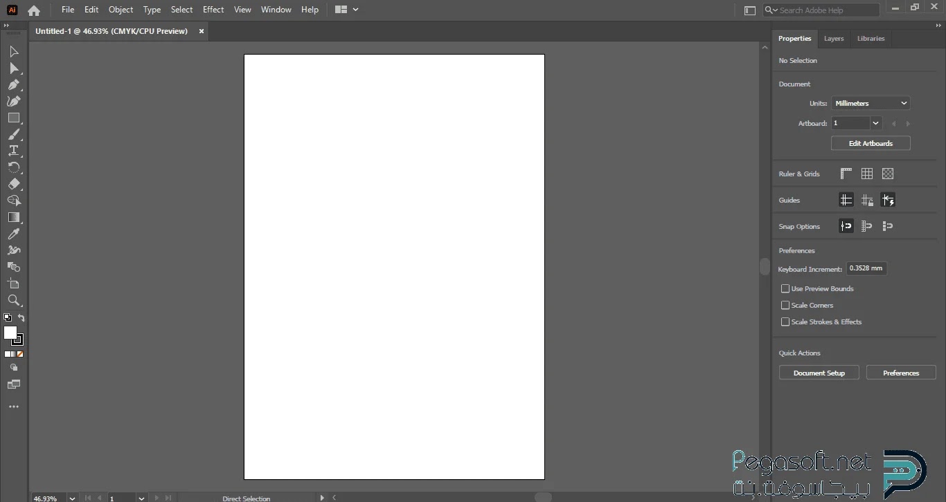Select the Eyedropper tool

(x=14, y=234)
